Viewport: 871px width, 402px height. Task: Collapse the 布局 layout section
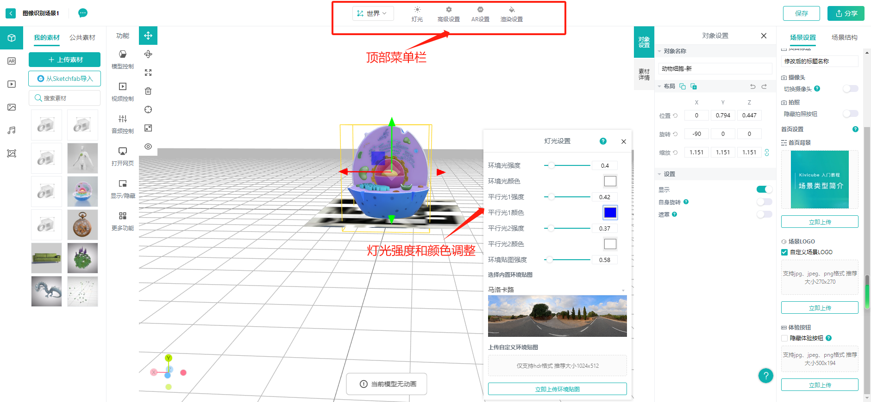point(659,86)
